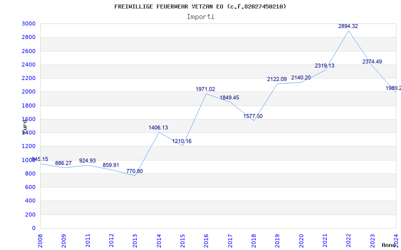Select data label 1849.45
This screenshot has height=250, width=401.
point(230,97)
